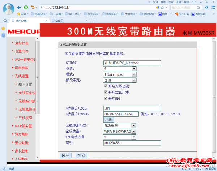This screenshot has height=171, width=217.
Task: Open the 电脑杂志 bookmarks folder
Action: point(39,14)
